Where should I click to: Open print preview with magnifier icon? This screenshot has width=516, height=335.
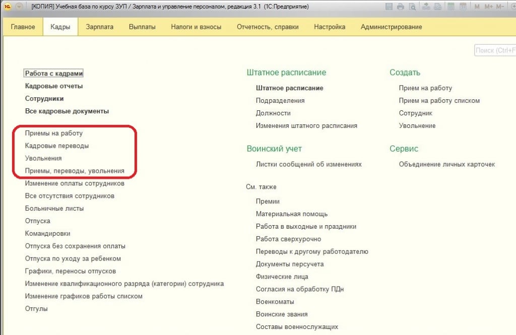(x=412, y=6)
